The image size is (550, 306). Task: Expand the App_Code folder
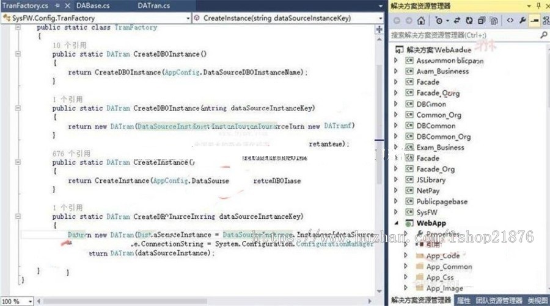pos(406,255)
